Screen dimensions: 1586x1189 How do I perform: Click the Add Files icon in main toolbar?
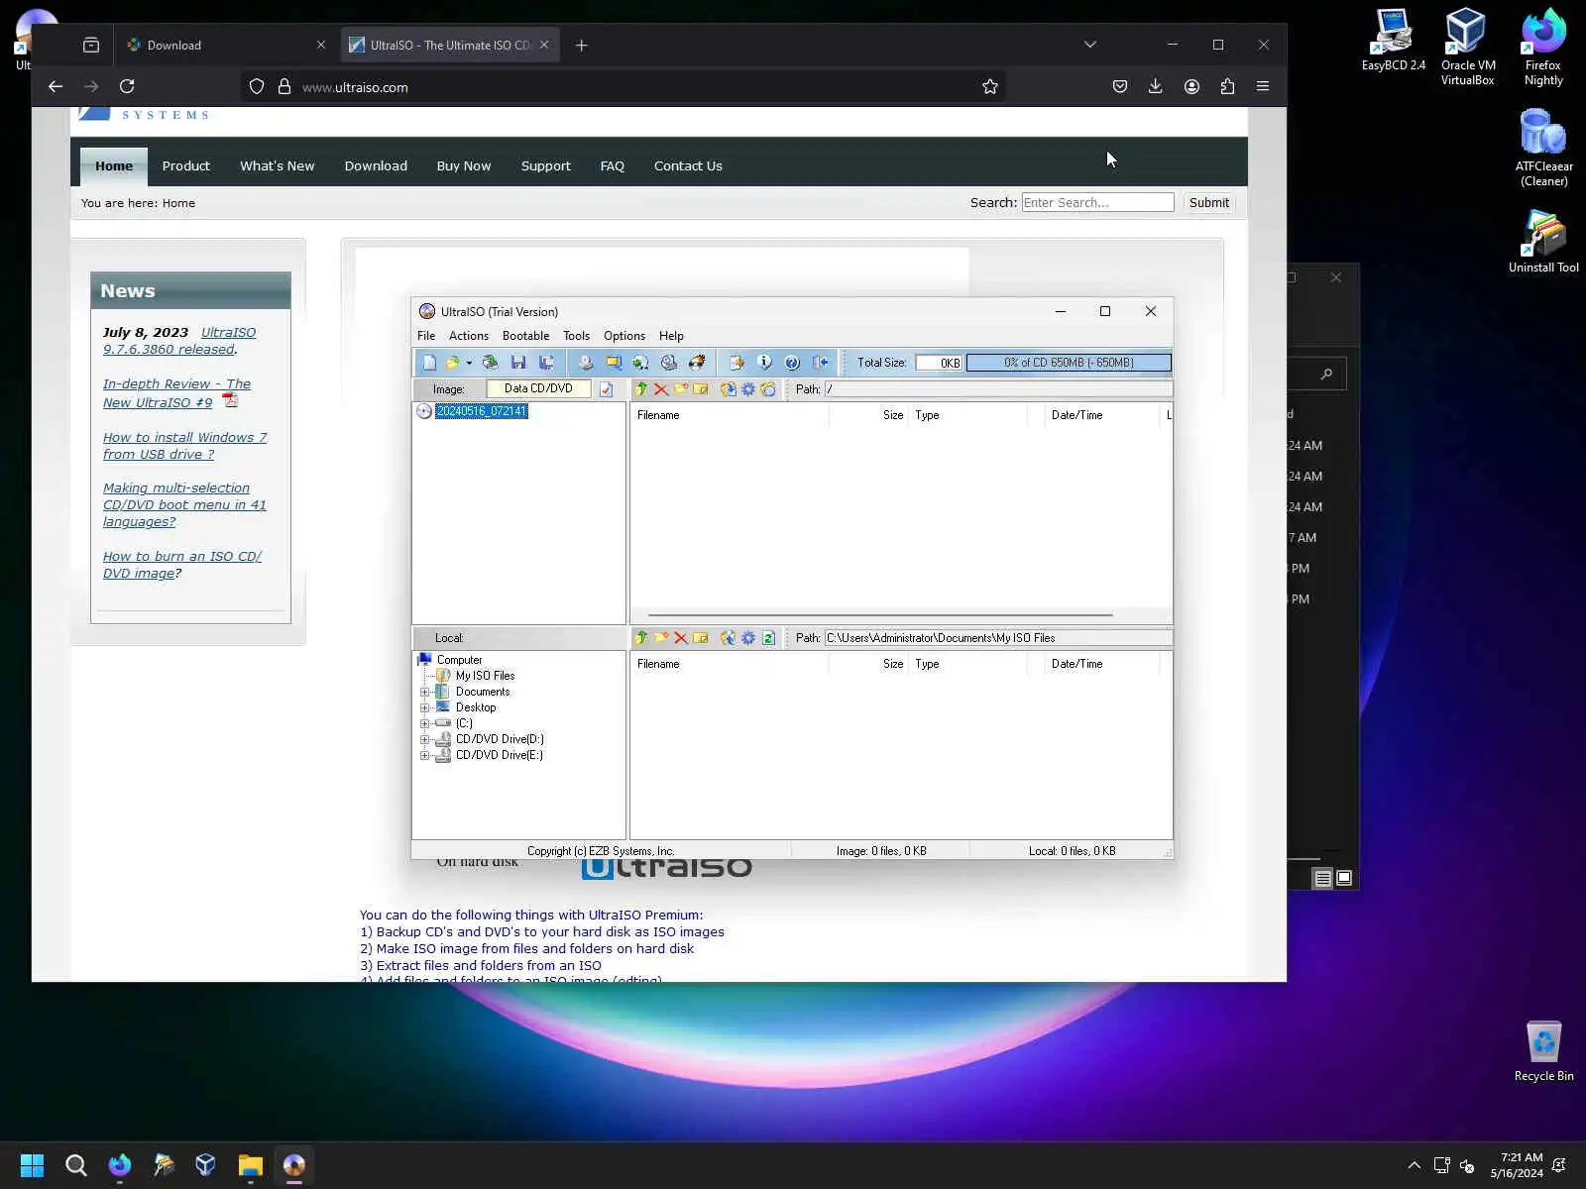736,363
